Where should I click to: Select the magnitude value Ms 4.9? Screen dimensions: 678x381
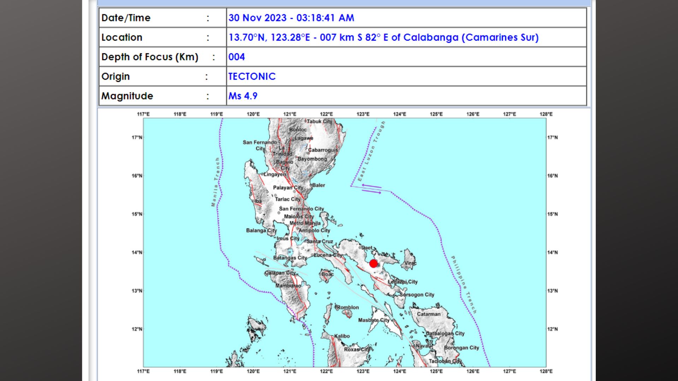(x=243, y=96)
